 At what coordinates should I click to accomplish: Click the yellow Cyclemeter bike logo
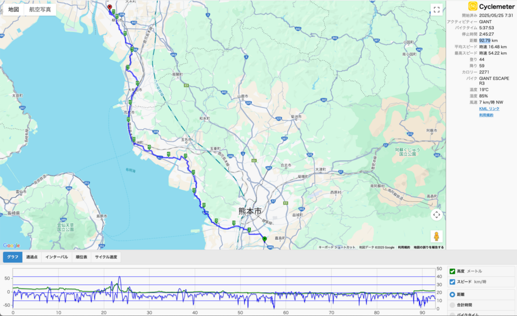click(x=472, y=6)
